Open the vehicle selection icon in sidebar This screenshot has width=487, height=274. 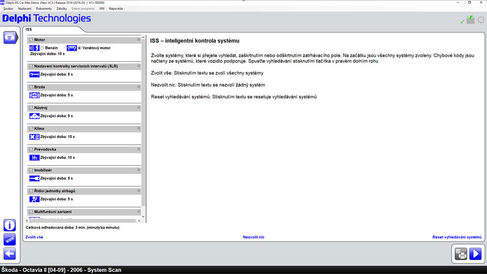[x=10, y=37]
